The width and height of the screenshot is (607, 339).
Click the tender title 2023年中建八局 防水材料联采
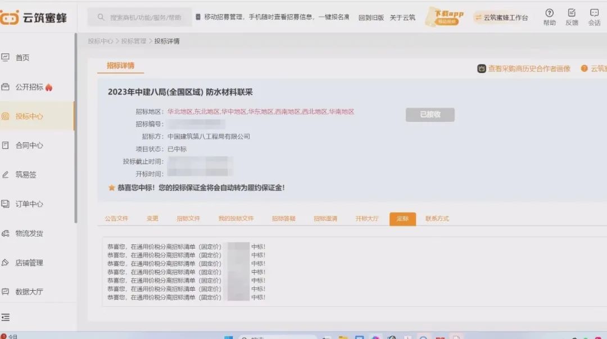(180, 92)
